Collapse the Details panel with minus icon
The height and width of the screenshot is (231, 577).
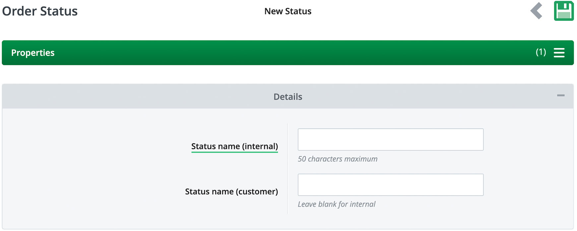pyautogui.click(x=560, y=96)
